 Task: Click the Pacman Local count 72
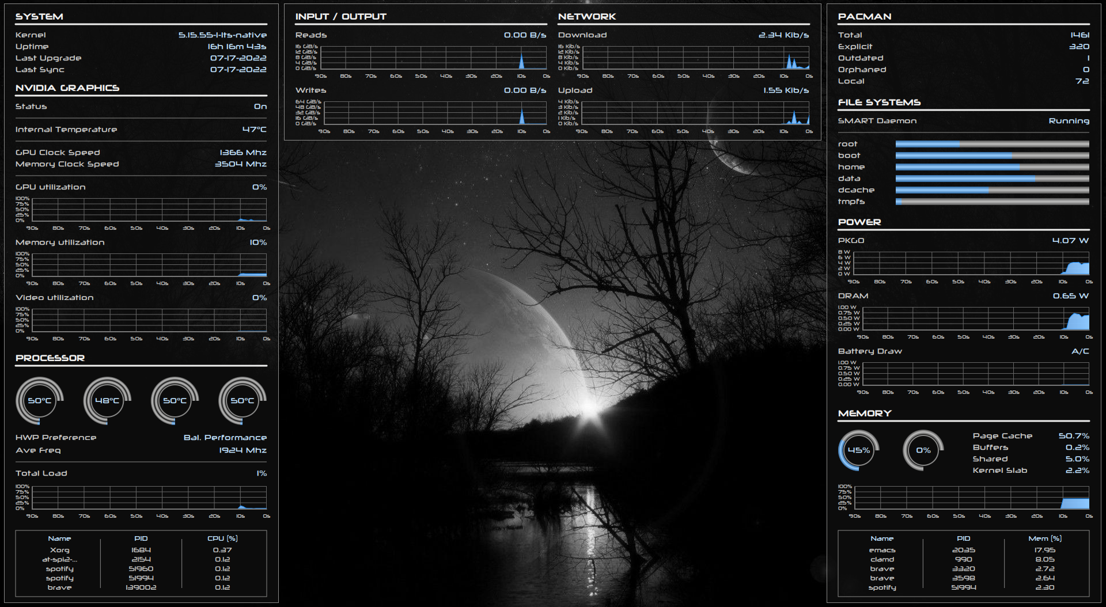[1082, 81]
